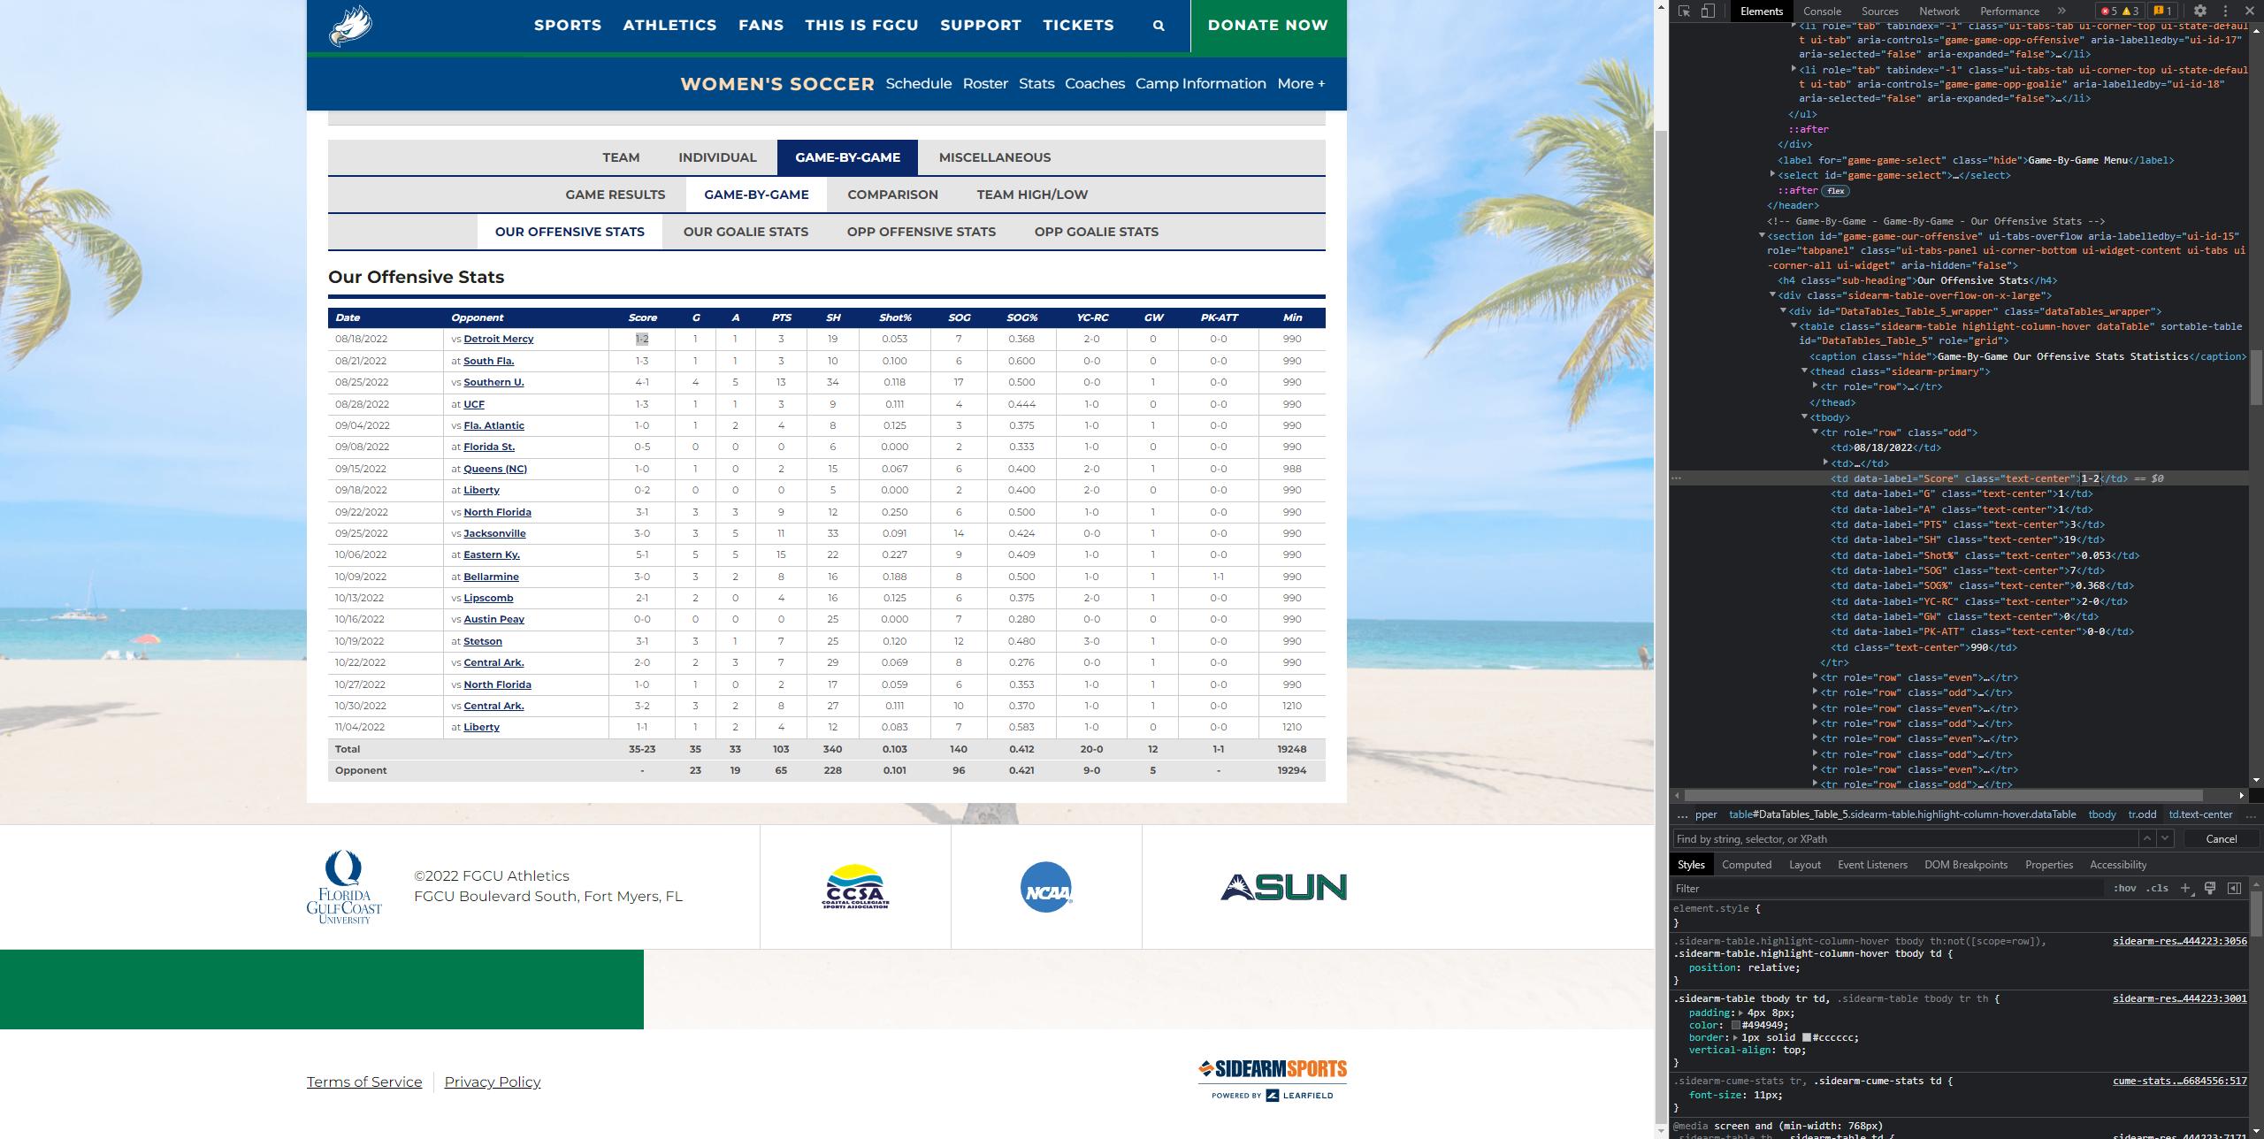The height and width of the screenshot is (1139, 2264).
Task: Open the COMPARISON sub-tab
Action: coord(892,195)
